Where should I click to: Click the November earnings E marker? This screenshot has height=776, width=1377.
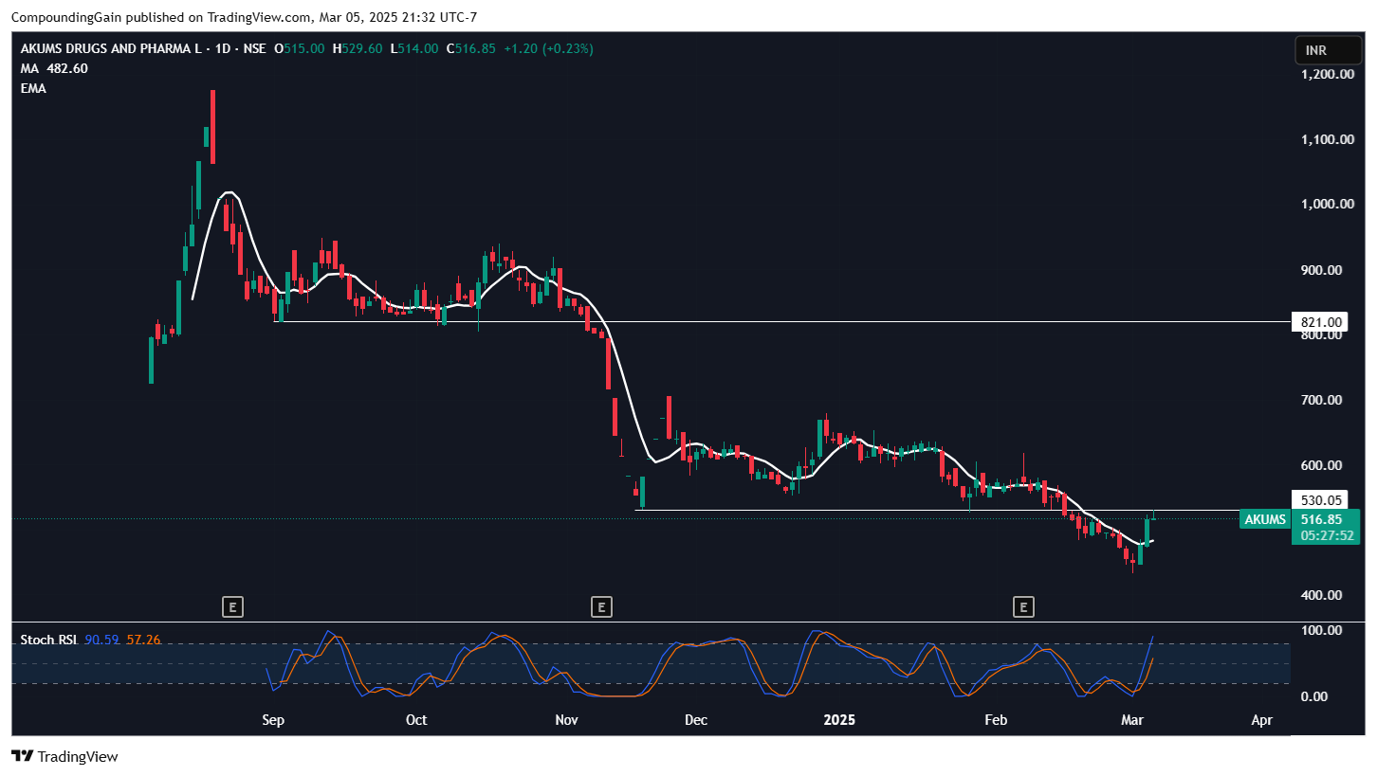pyautogui.click(x=600, y=606)
